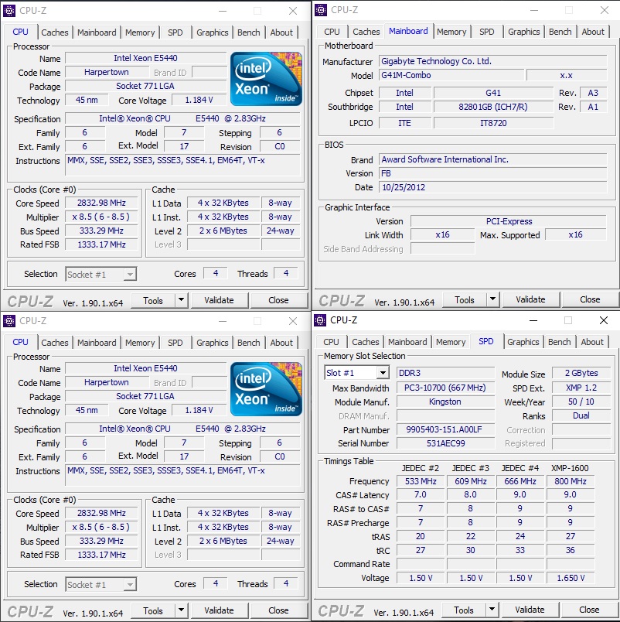Click the Tools button in the SPD window

point(464,610)
